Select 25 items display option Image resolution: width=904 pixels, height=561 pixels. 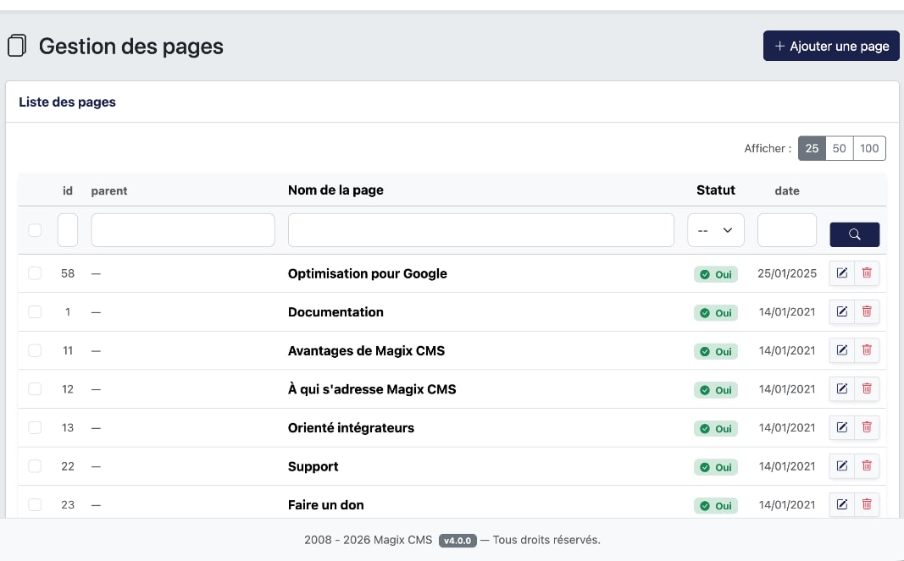[812, 148]
